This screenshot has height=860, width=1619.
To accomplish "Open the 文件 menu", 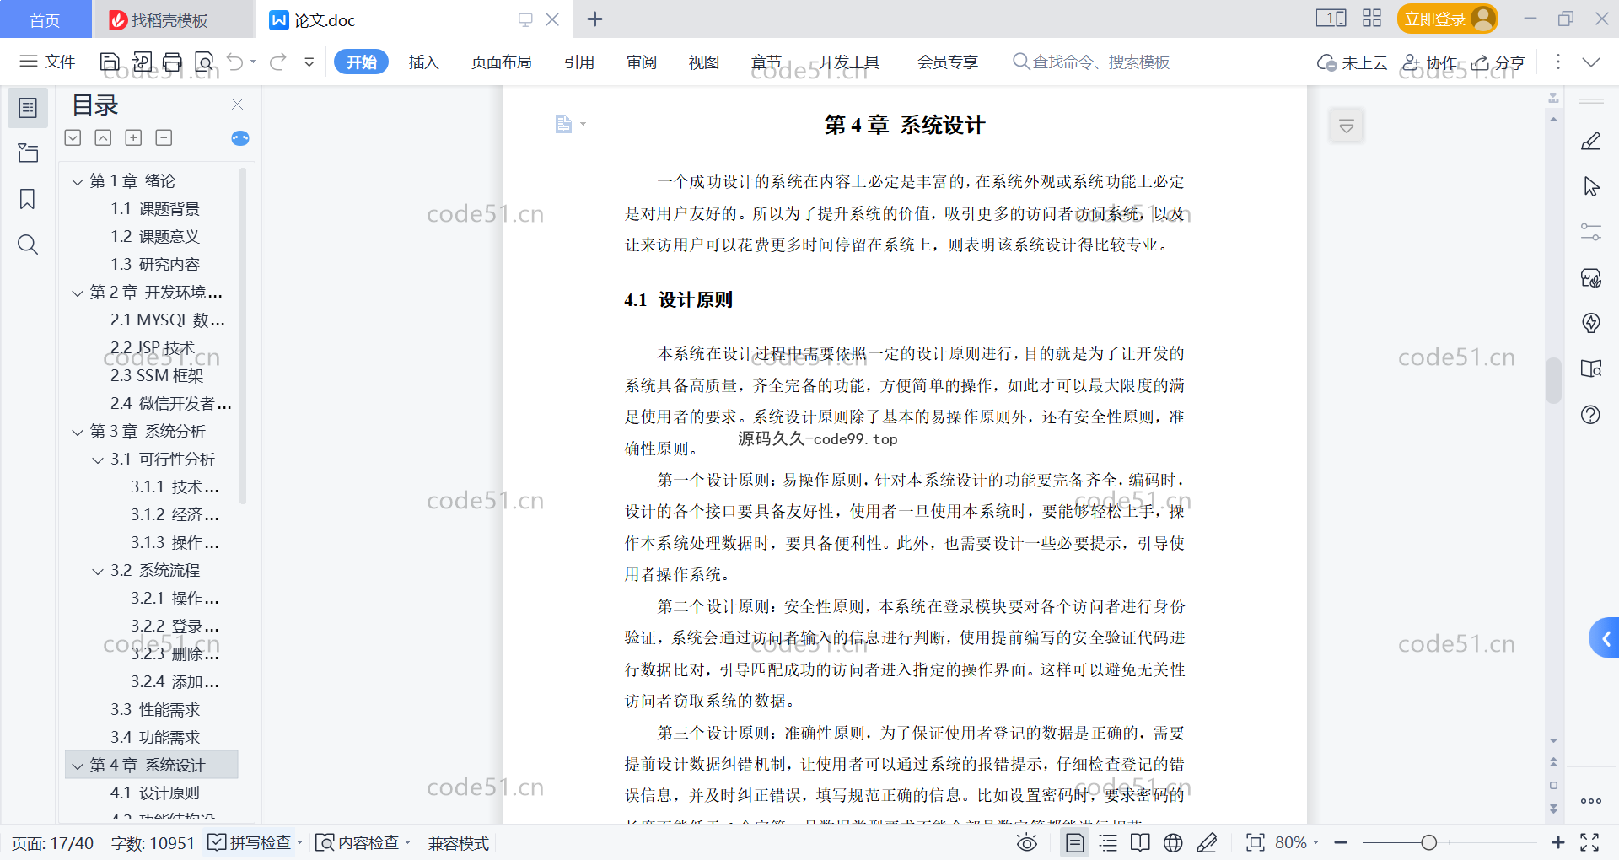I will coord(47,62).
